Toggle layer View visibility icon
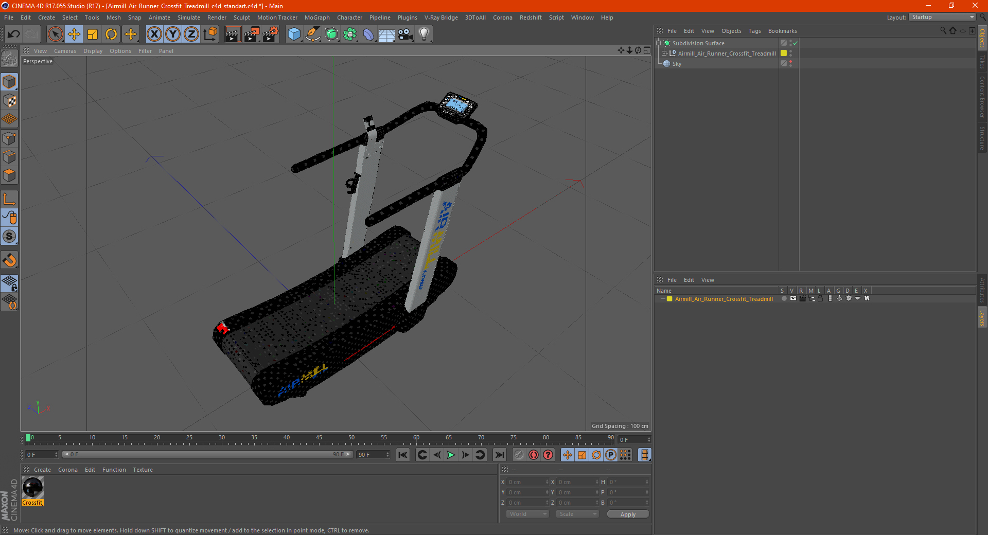The image size is (988, 535). click(x=793, y=298)
